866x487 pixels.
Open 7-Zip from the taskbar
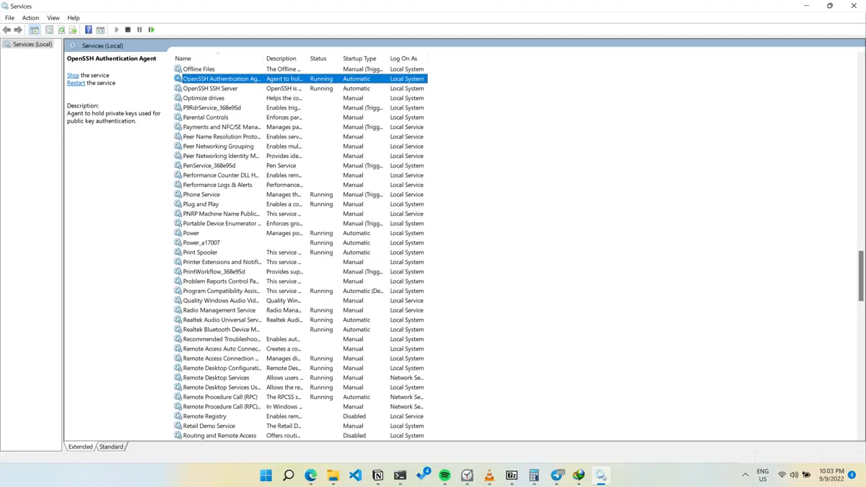point(512,475)
